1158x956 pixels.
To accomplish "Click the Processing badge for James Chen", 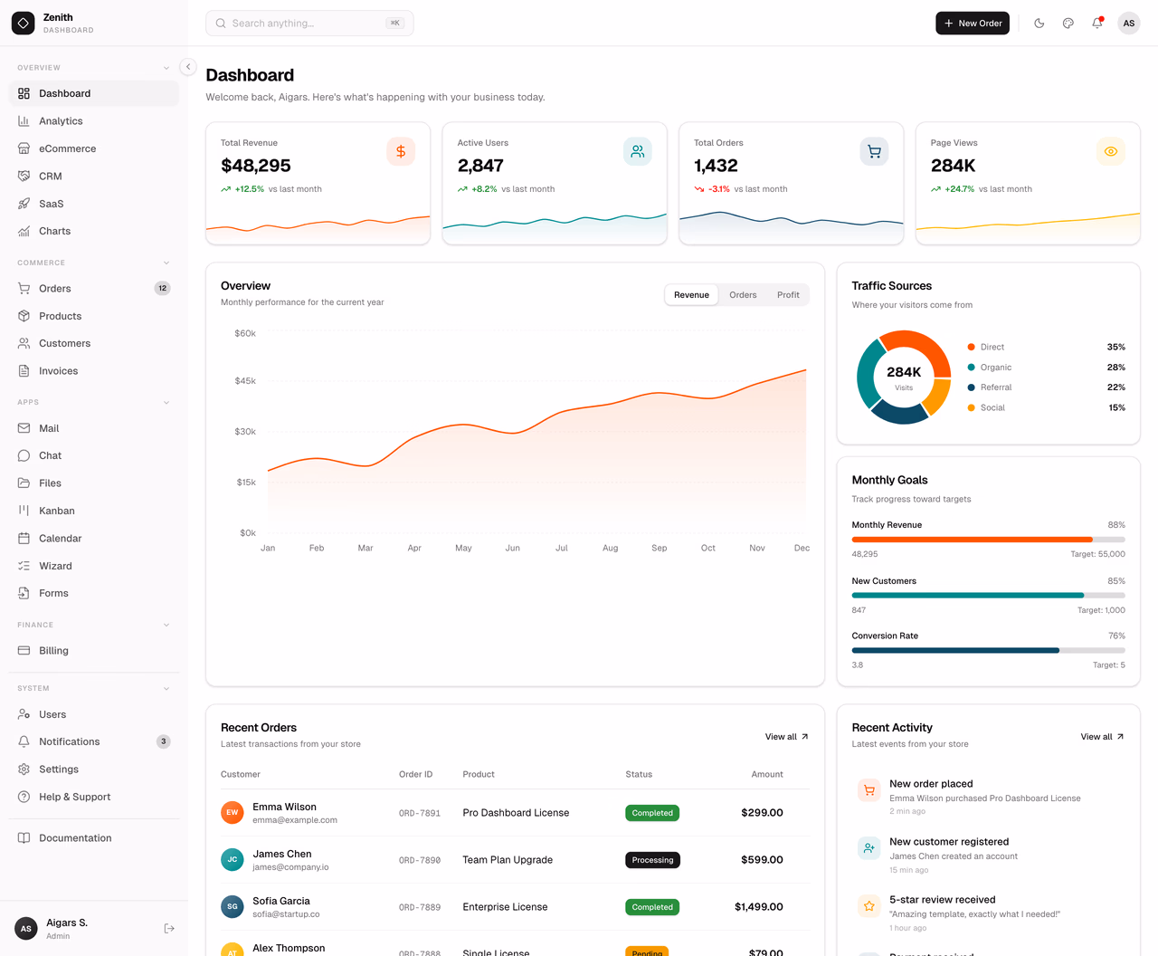I will [652, 860].
